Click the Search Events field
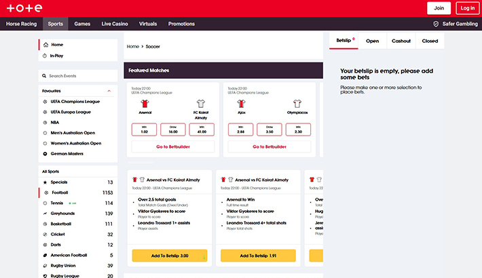 78,76
